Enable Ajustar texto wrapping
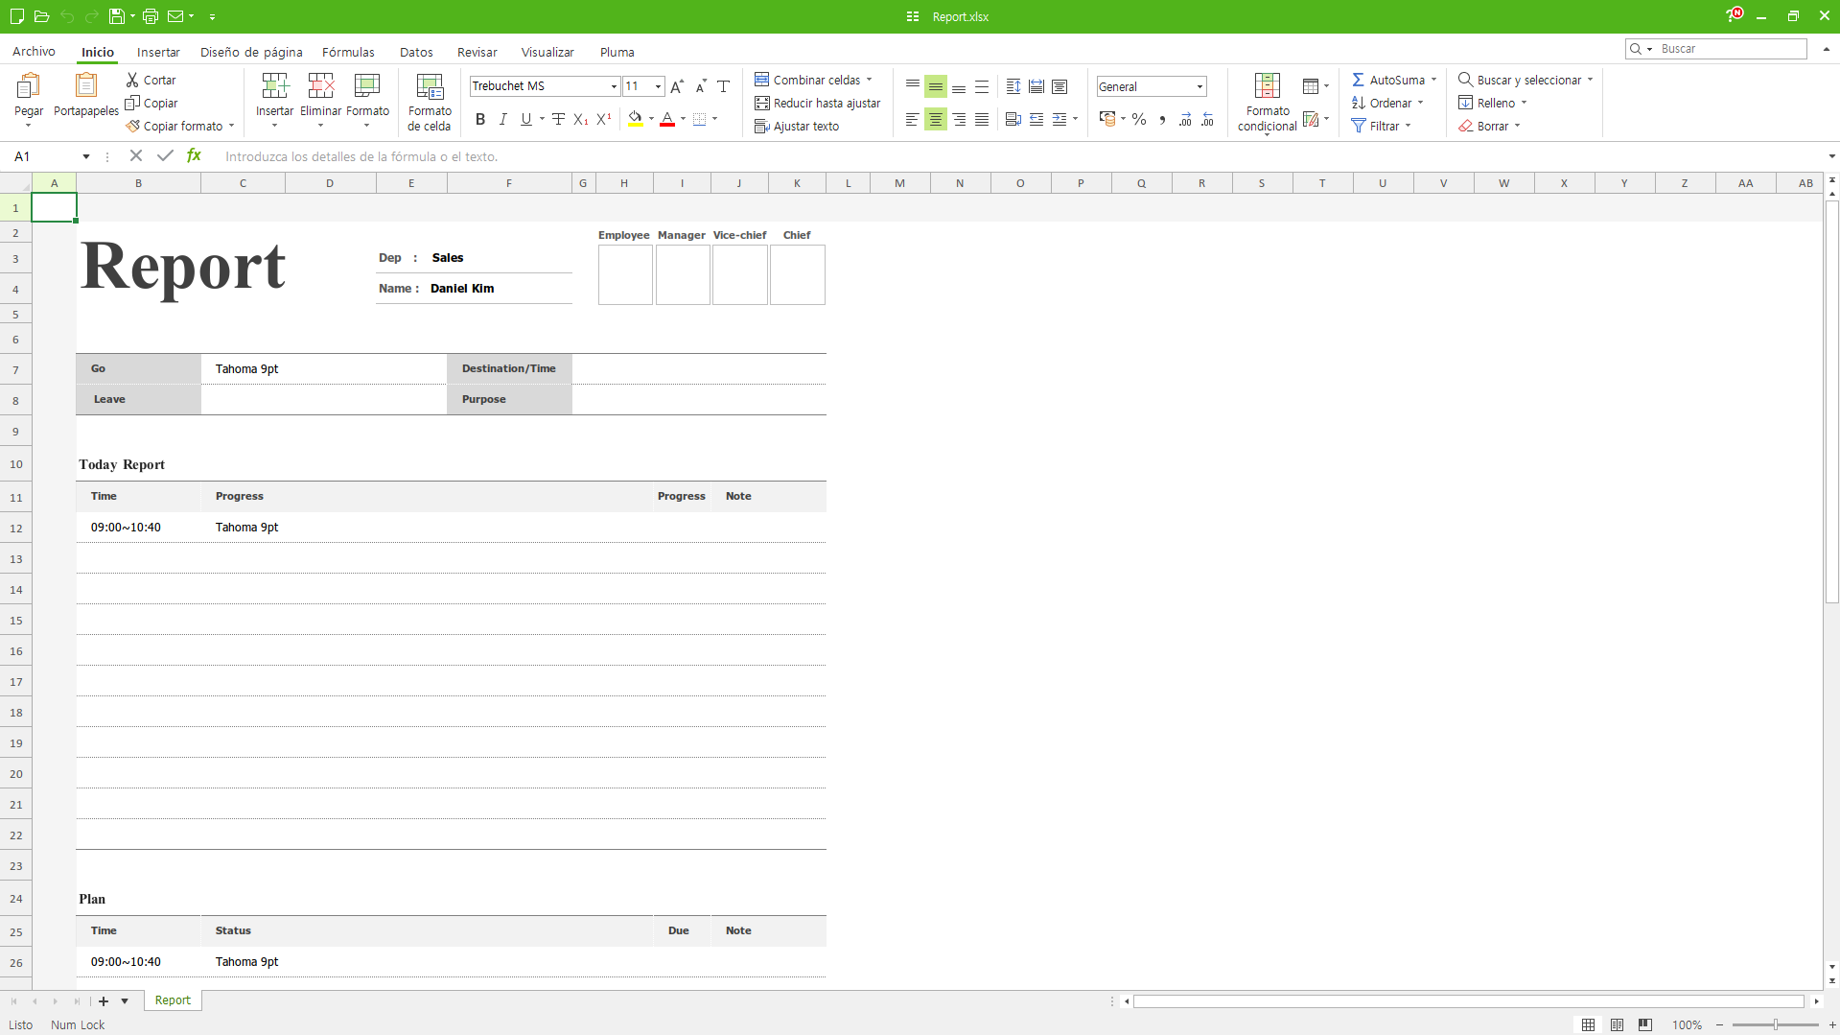This screenshot has height=1035, width=1840. tap(797, 126)
